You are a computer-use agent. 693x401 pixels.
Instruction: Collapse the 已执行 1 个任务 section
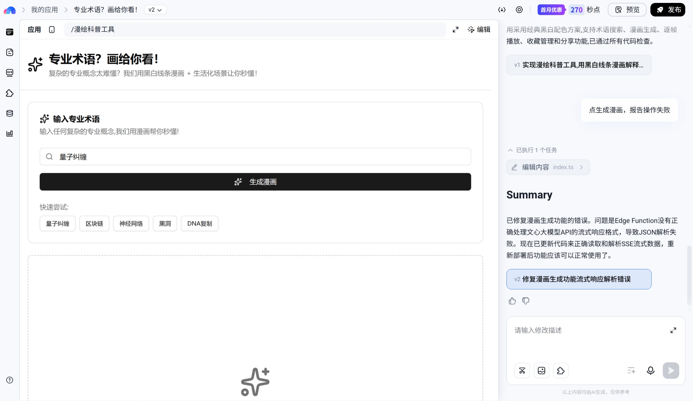532,150
